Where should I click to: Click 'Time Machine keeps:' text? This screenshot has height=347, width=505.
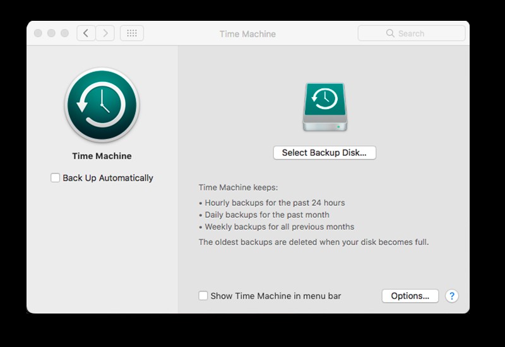238,187
